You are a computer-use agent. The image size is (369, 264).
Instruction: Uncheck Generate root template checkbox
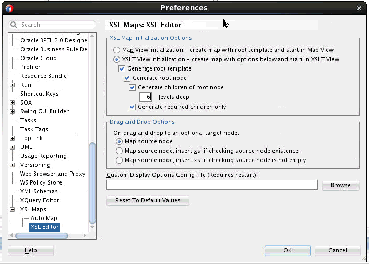click(x=122, y=68)
